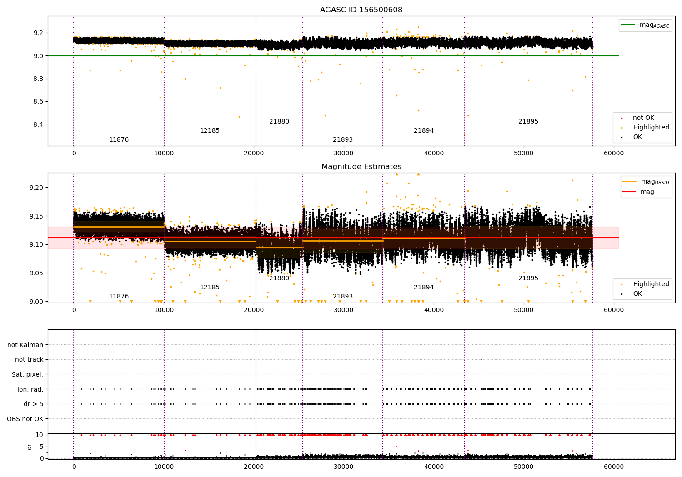The image size is (682, 477).
Task: Click y-axis tick 5 in dr subplot
Action: (x=41, y=447)
